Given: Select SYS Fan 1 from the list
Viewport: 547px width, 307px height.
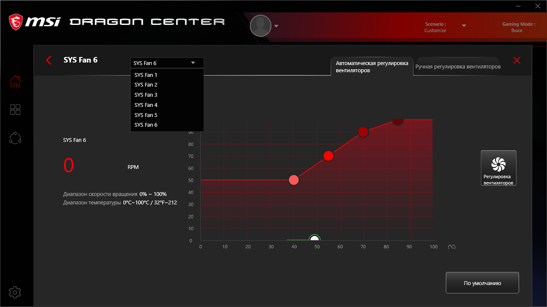Looking at the screenshot, I should point(167,75).
